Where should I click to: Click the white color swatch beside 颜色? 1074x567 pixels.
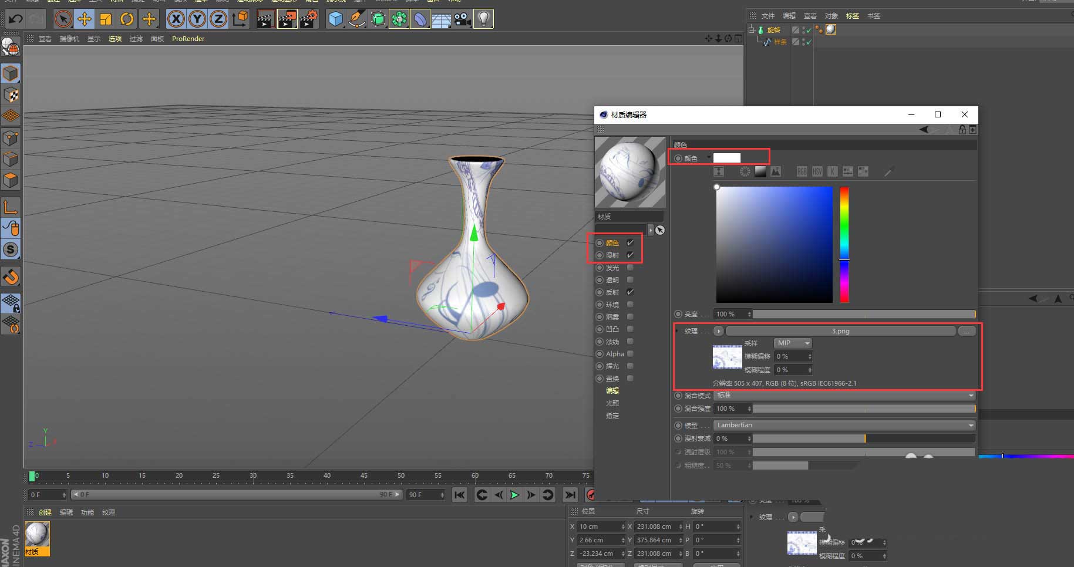click(727, 158)
